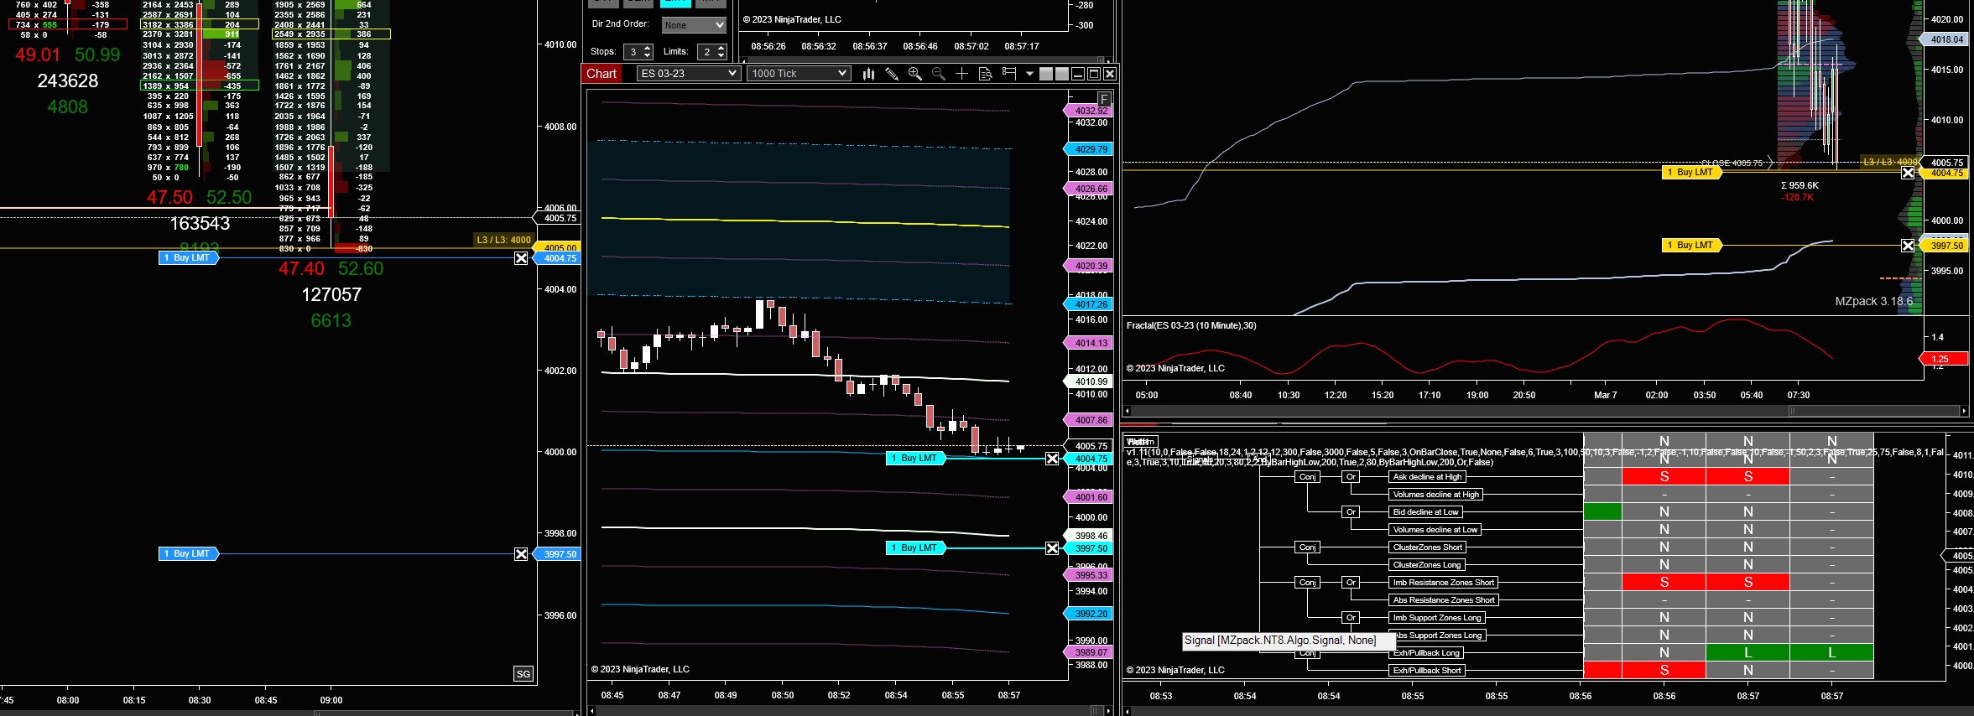
Task: Select the Bid decline at Low node
Action: (1425, 512)
